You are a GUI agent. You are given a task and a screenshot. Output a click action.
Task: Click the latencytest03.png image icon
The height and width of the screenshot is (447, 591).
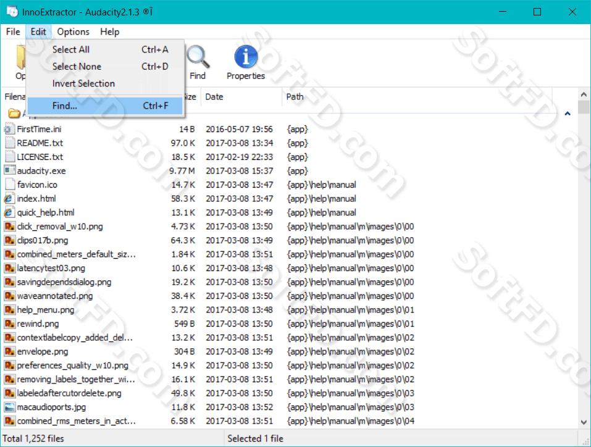click(x=9, y=269)
